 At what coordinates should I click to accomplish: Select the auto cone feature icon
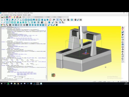(x=45, y=20)
